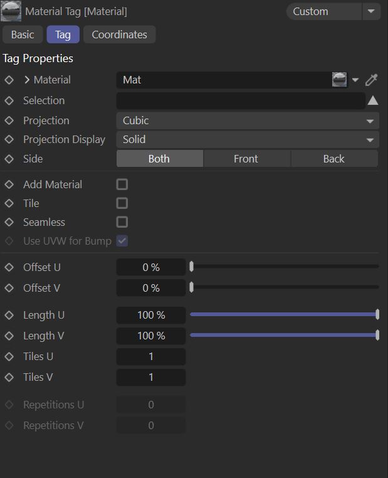
Task: Toggle the keyframe diamond beside Side
Action: coord(9,159)
